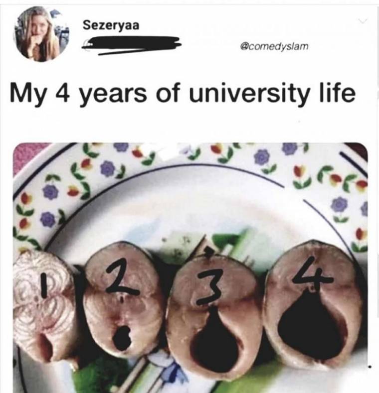This screenshot has height=393, width=379.
Task: Click the @comedyslam watermark handle
Action: [x=274, y=46]
